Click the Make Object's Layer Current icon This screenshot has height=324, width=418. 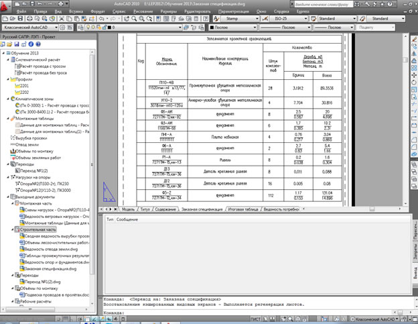click(x=186, y=28)
